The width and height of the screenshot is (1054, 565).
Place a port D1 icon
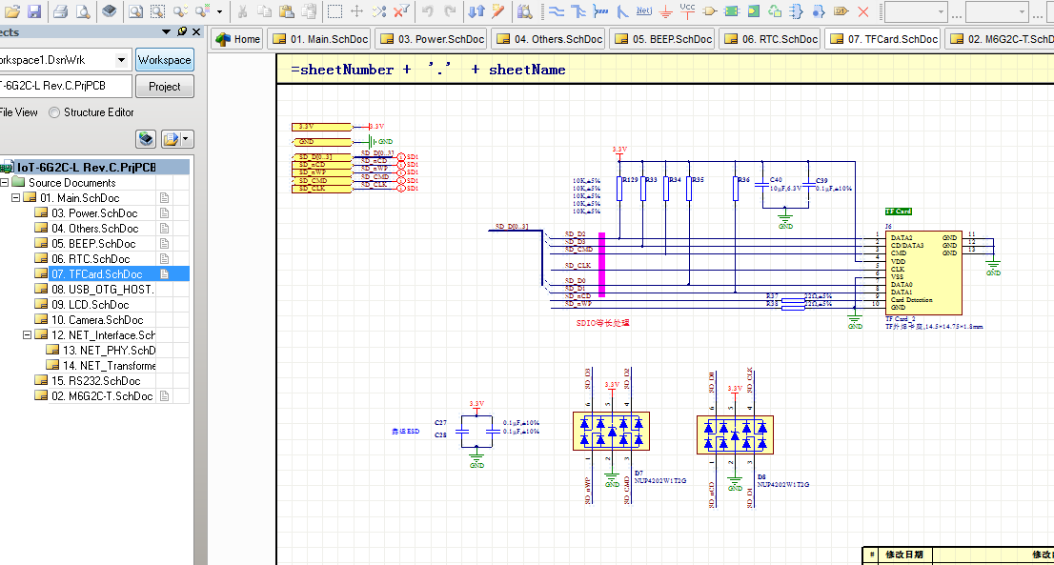click(841, 10)
